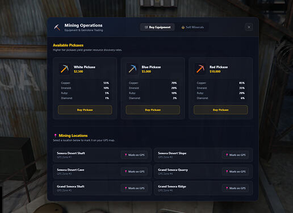Click the Senora Desert Shaft location name
293x213 pixels.
[x=71, y=153]
